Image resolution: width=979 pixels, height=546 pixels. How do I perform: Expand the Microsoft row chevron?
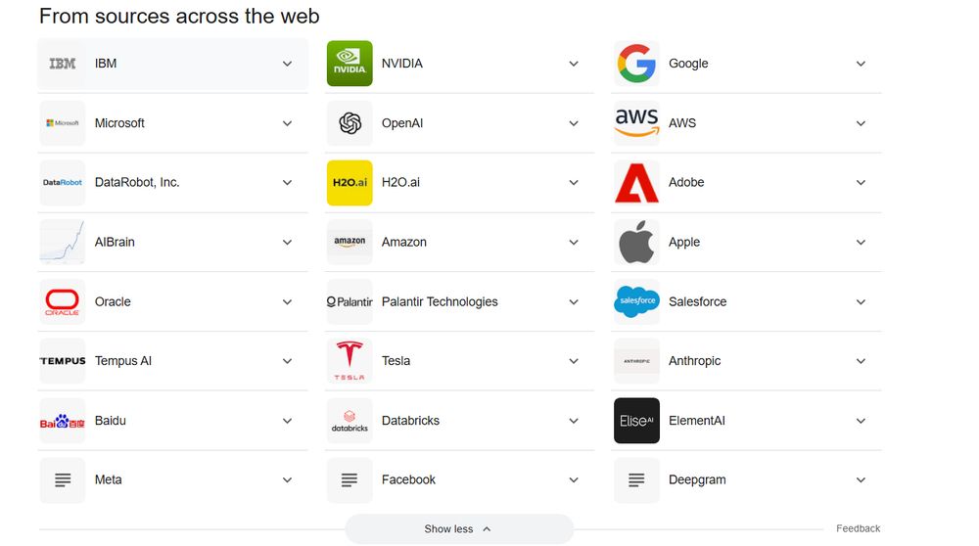(287, 123)
